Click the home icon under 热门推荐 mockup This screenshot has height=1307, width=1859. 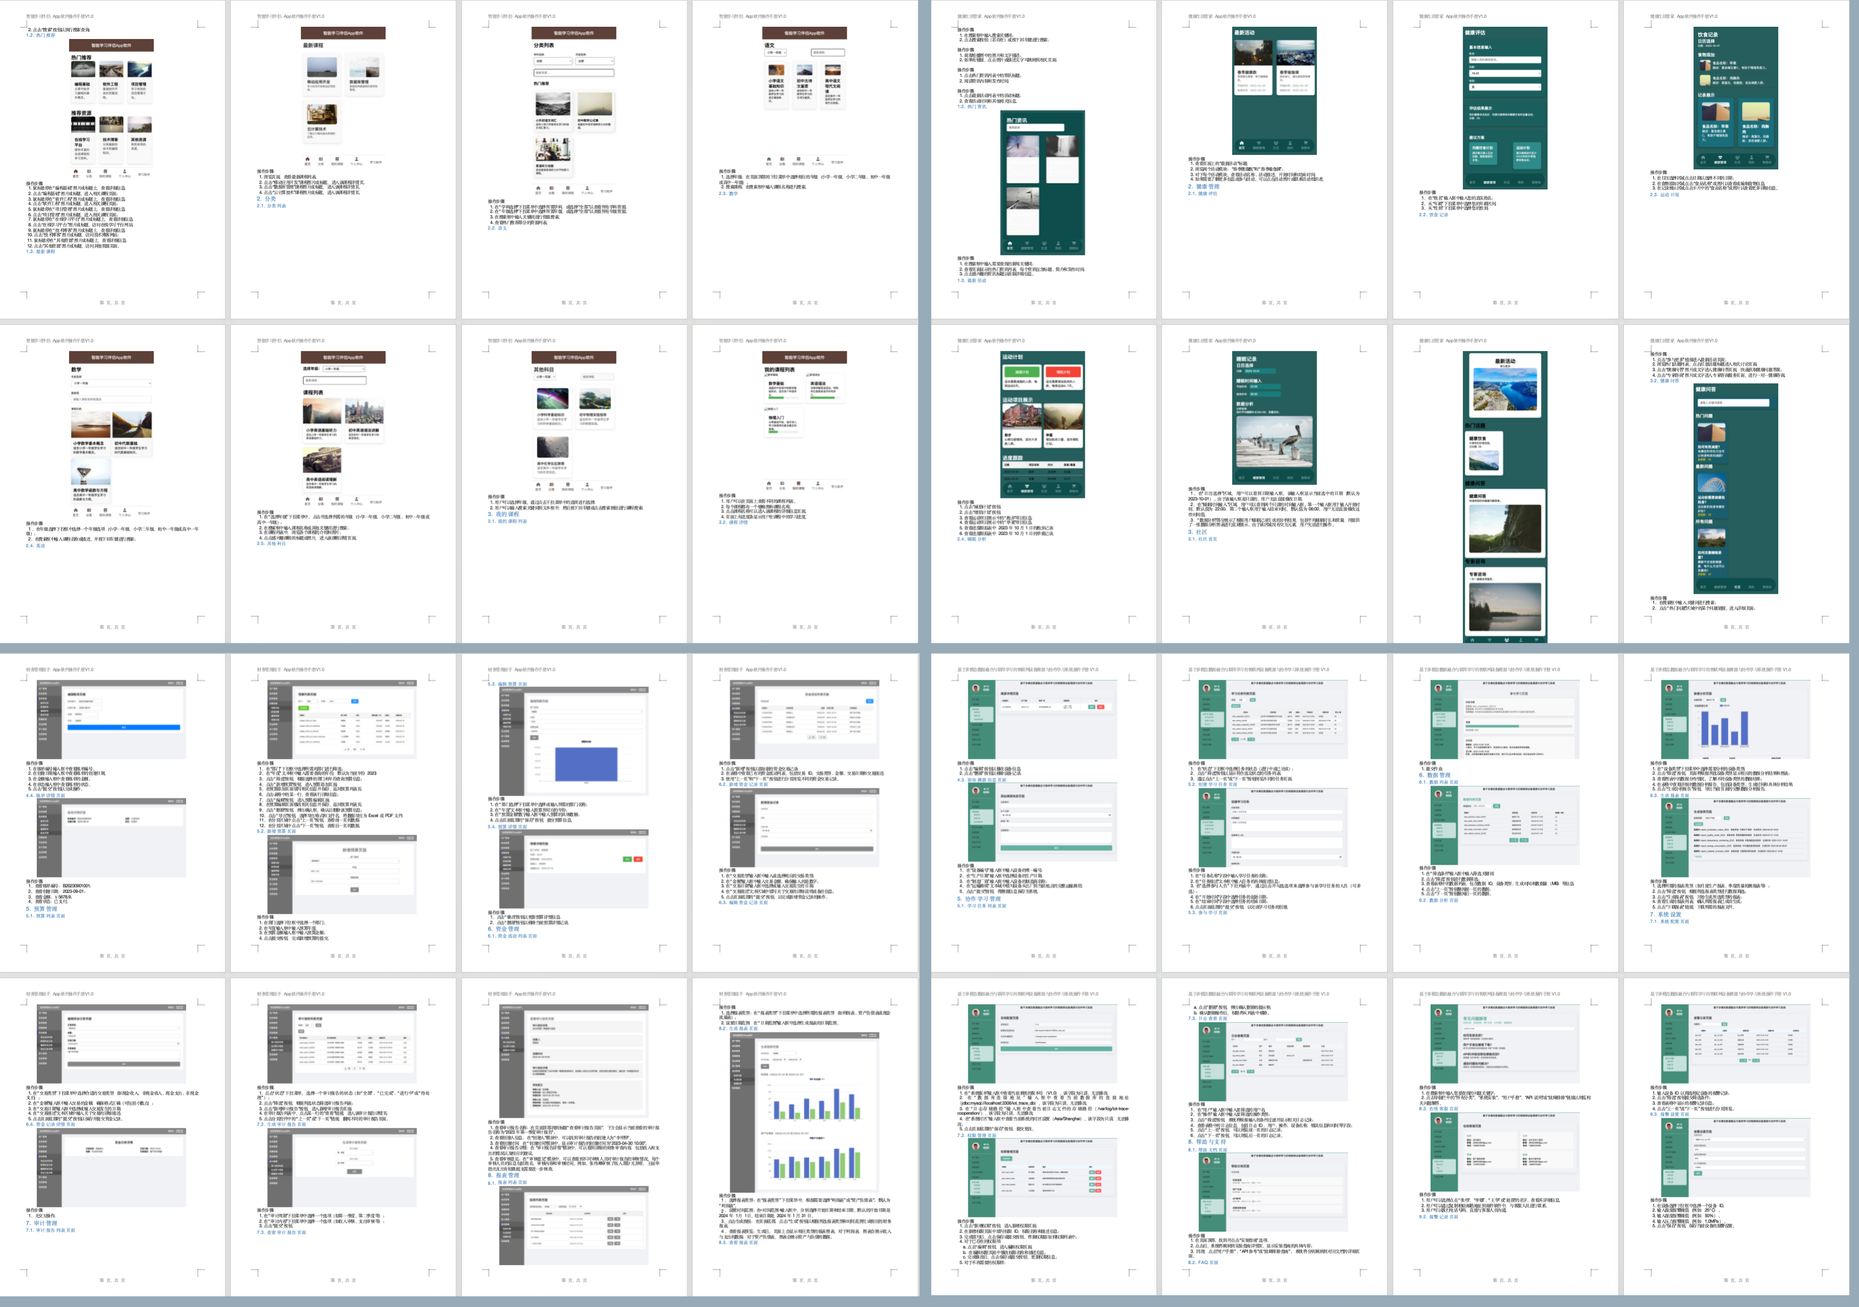pos(76,171)
